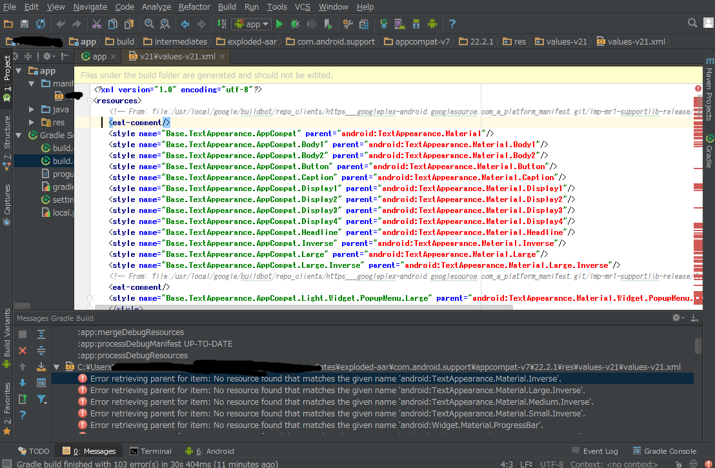
Task: Select the exploded-aar breadcrumb
Action: tap(247, 41)
